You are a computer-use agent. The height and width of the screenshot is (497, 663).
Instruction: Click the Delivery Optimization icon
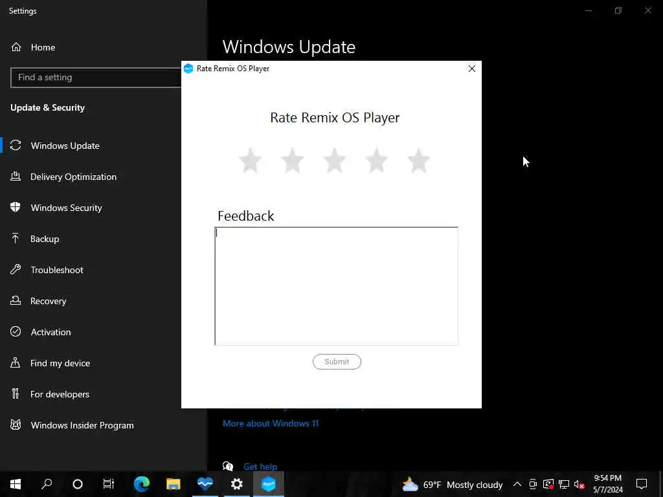click(16, 176)
